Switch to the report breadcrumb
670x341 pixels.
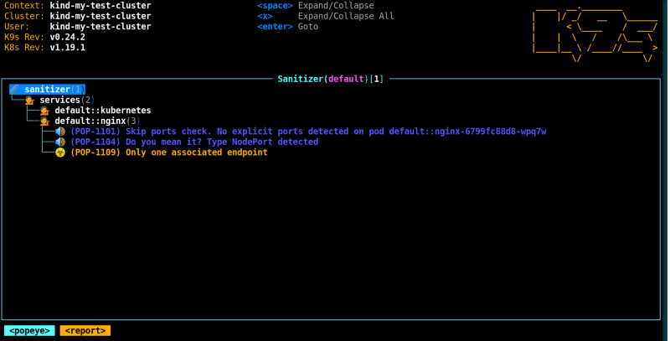coord(85,331)
